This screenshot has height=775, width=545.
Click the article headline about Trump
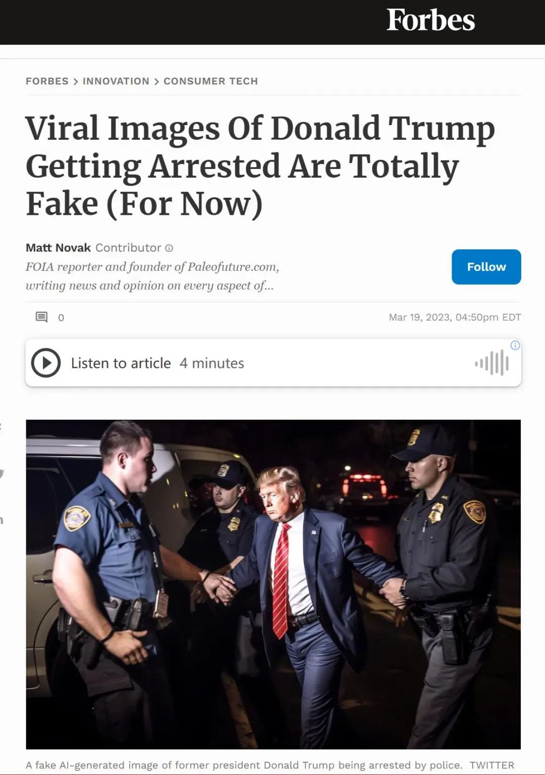click(x=260, y=166)
